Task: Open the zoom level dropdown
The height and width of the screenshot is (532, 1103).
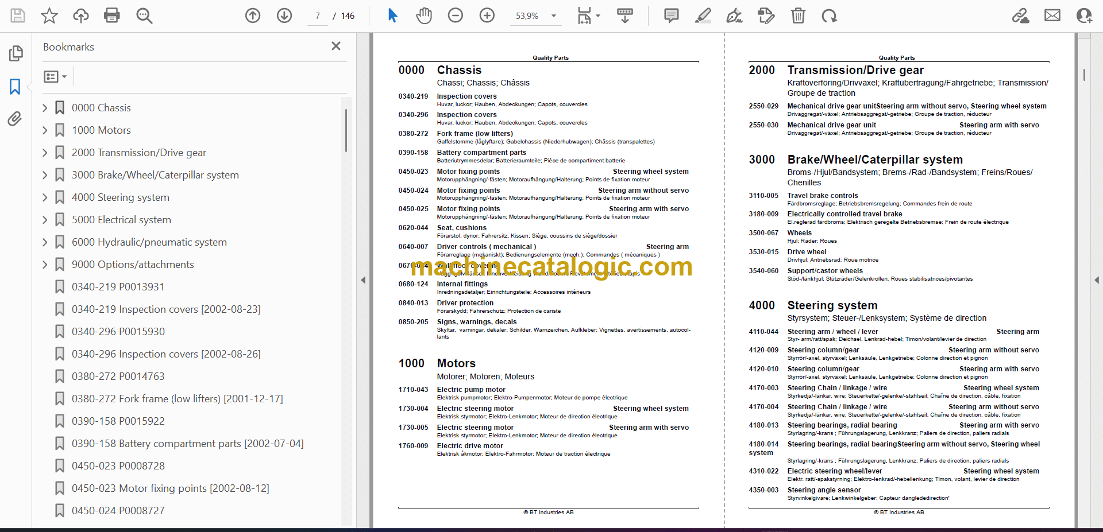Action: (554, 16)
